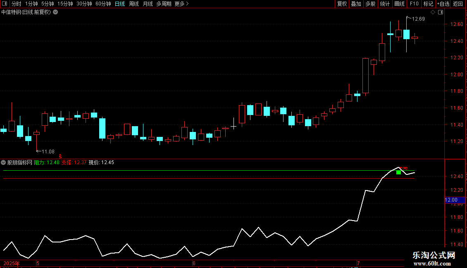Click the 返回 back button
Image resolution: width=467 pixels, height=268 pixels.
click(x=458, y=4)
